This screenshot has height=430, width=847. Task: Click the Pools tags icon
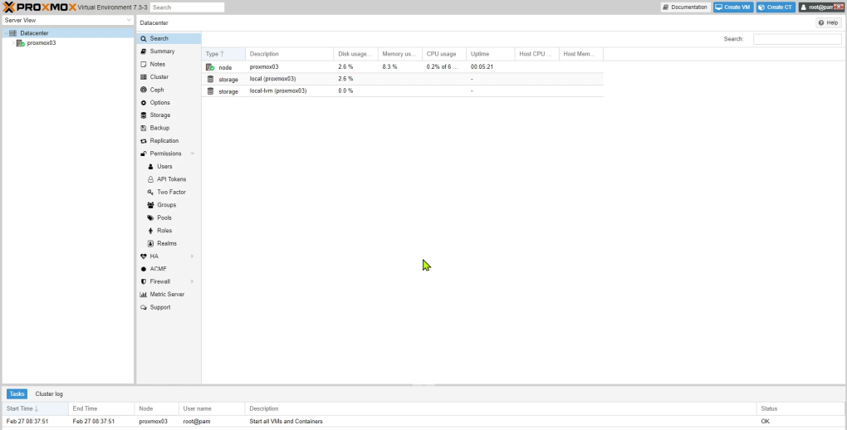(150, 217)
